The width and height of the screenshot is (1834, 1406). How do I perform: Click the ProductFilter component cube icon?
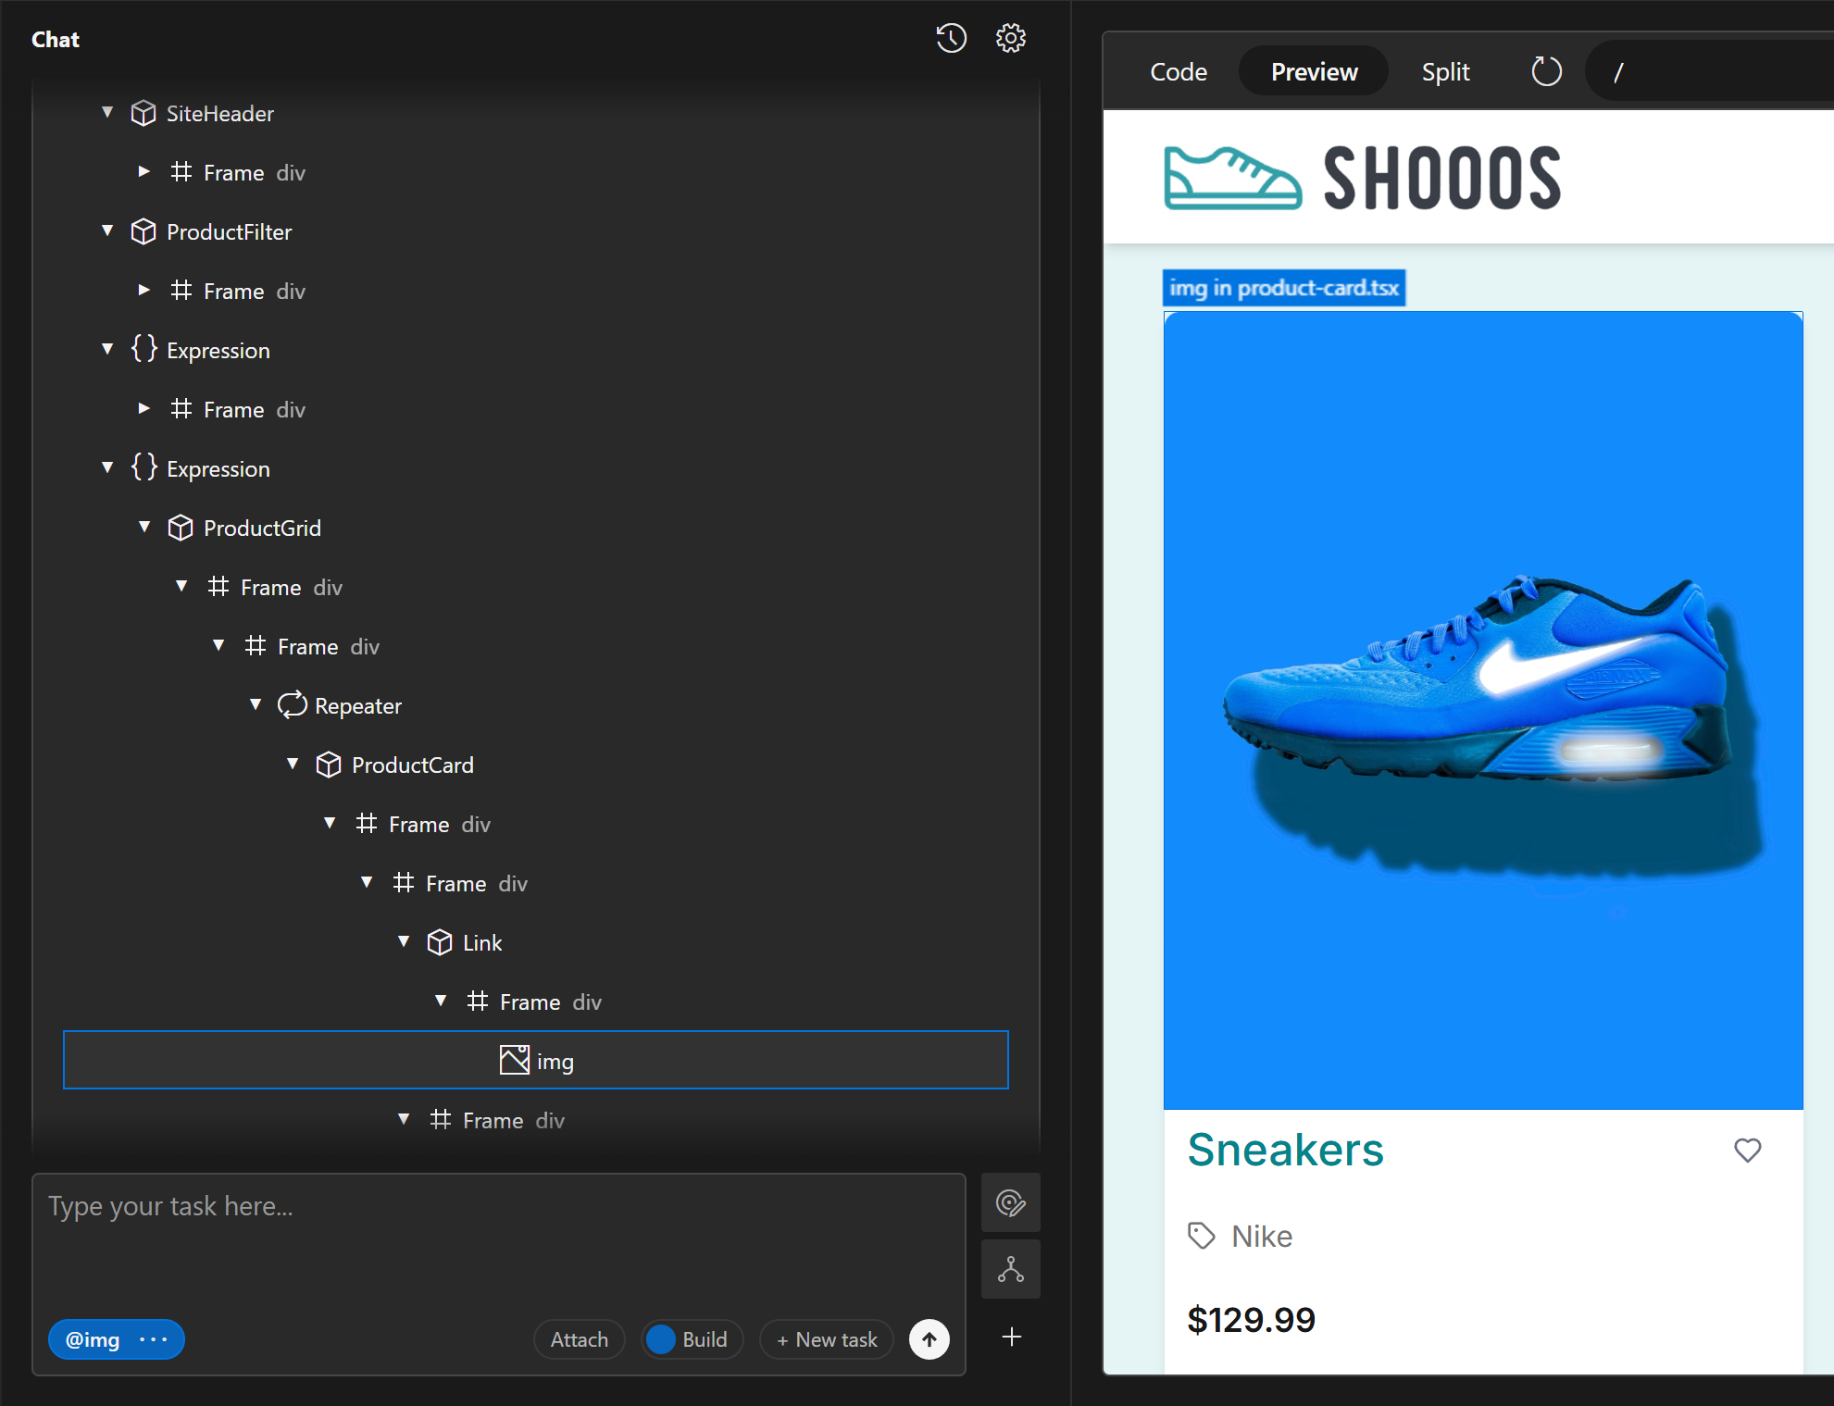coord(143,231)
